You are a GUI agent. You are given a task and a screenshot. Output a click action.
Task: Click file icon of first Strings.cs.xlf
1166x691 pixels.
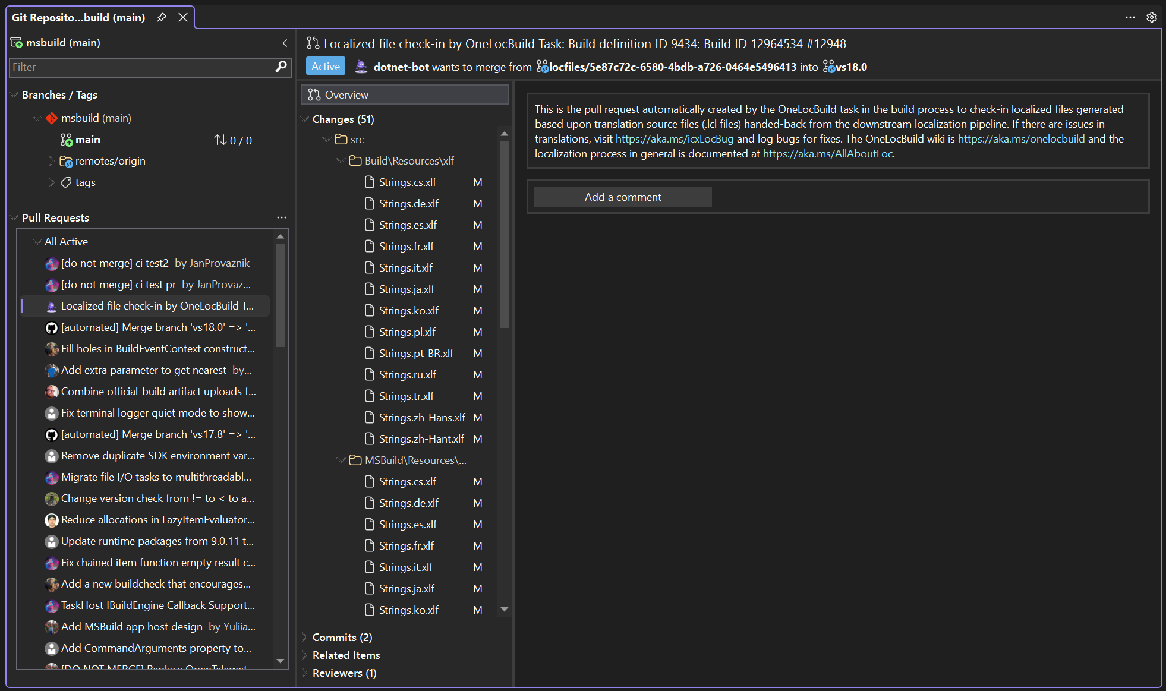(x=370, y=182)
